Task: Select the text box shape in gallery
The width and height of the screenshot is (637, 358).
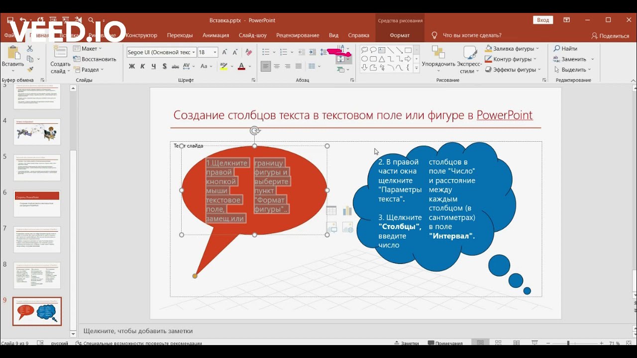Action: point(382,50)
